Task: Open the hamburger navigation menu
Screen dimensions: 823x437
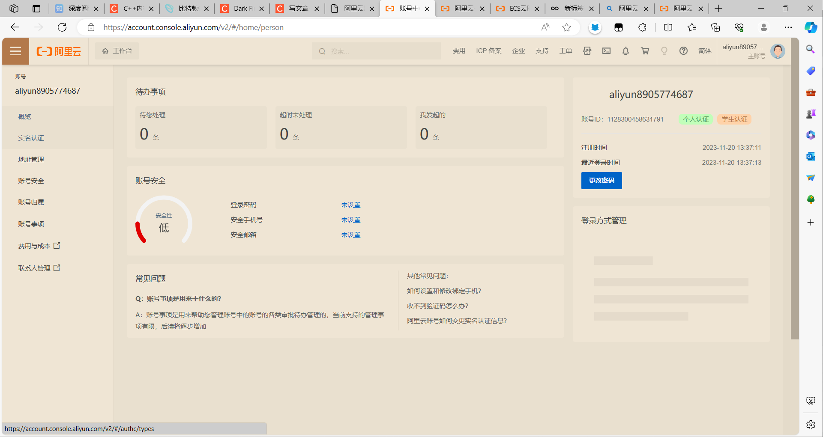Action: [x=15, y=51]
